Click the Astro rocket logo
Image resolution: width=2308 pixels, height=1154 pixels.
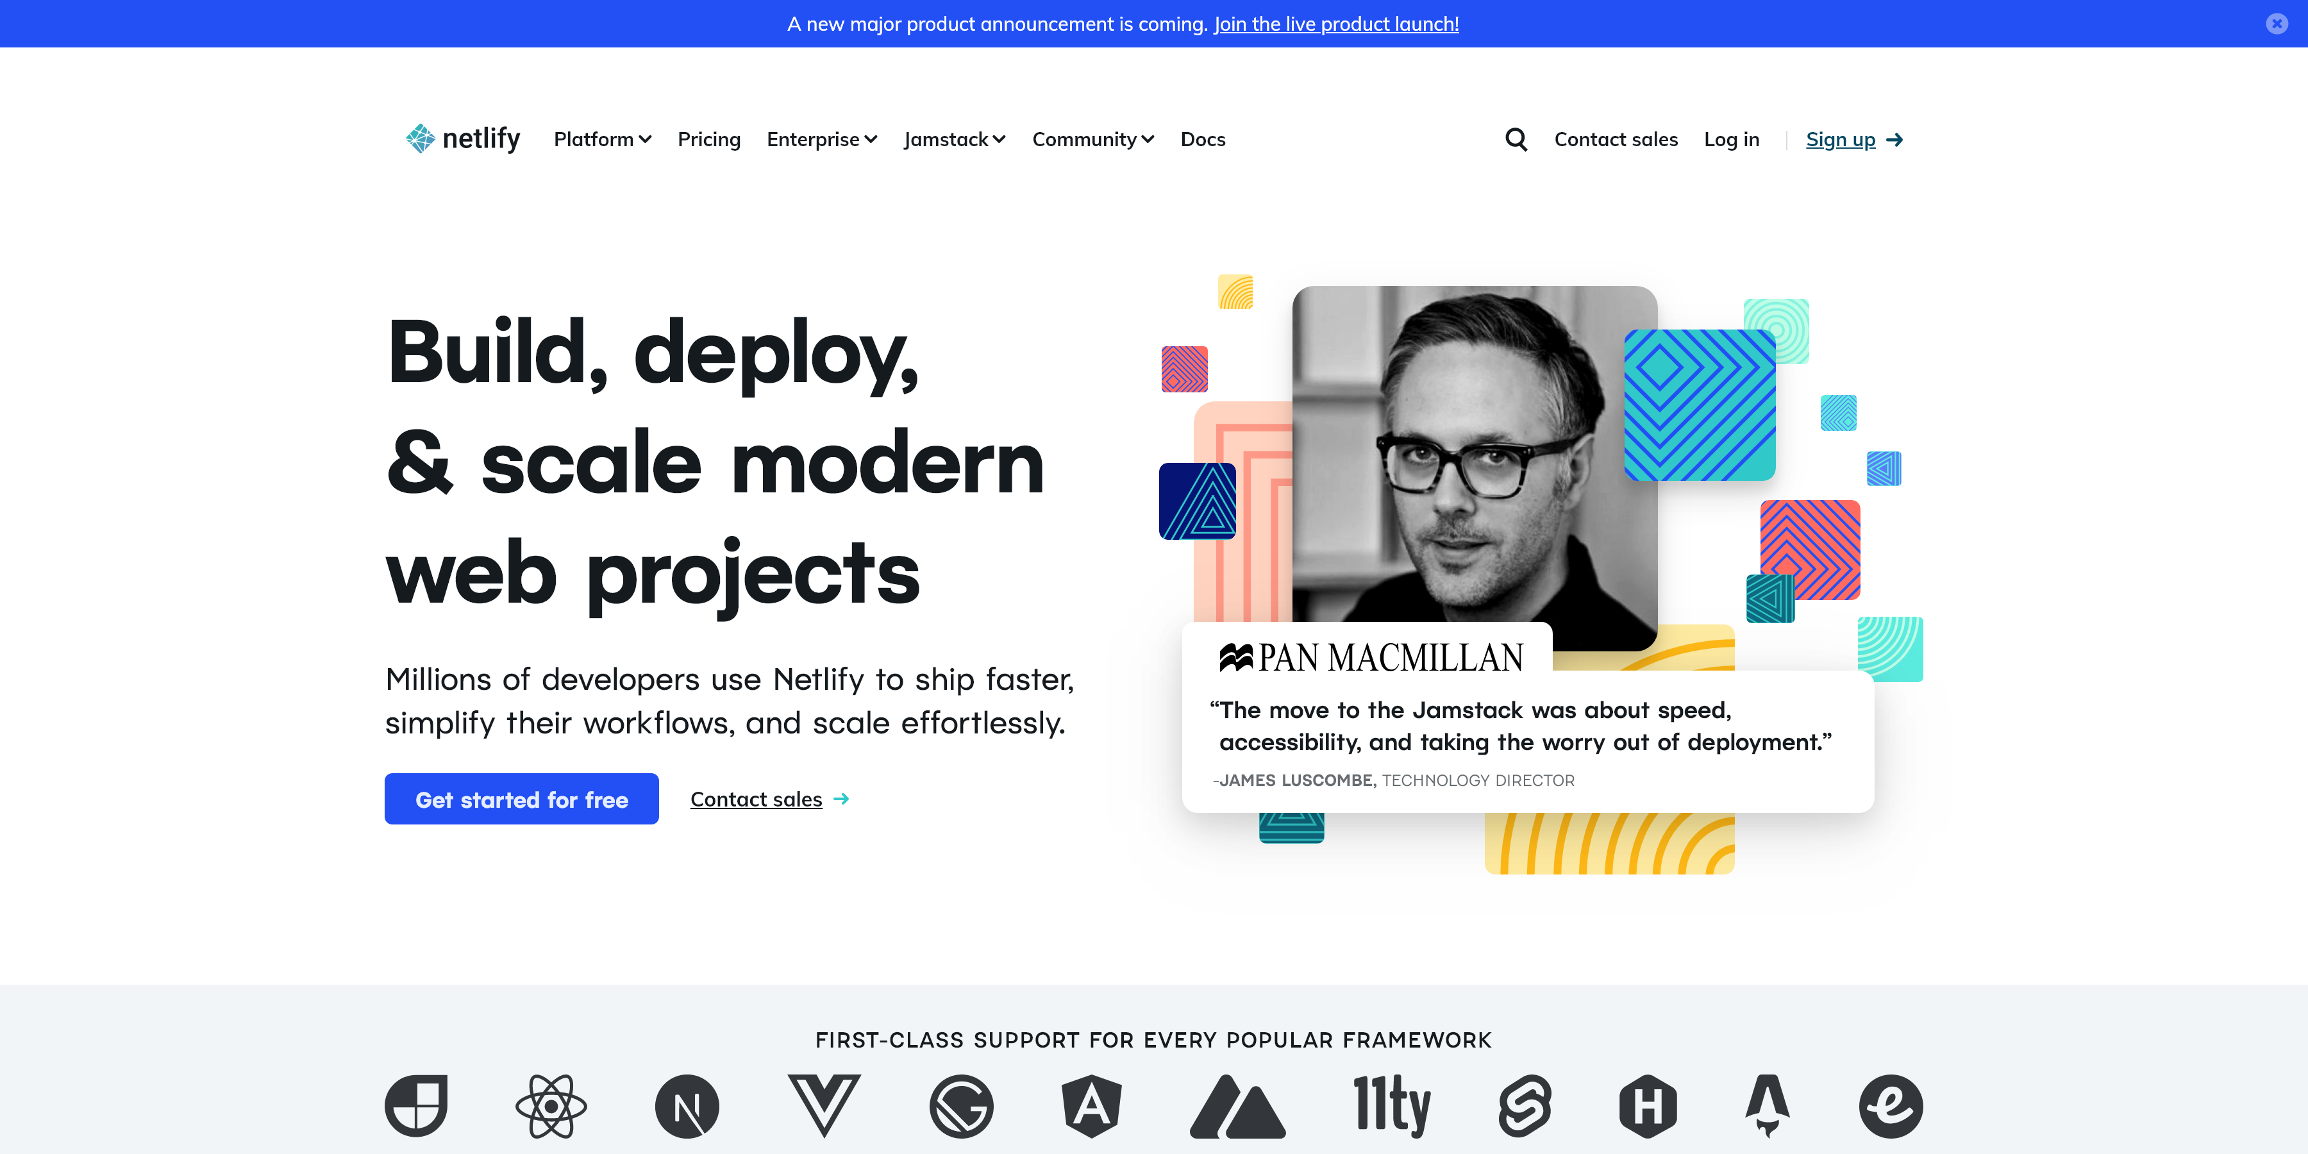coord(1767,1106)
